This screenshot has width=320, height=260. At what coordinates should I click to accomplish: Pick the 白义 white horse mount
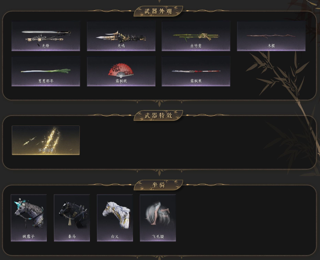coord(115,218)
